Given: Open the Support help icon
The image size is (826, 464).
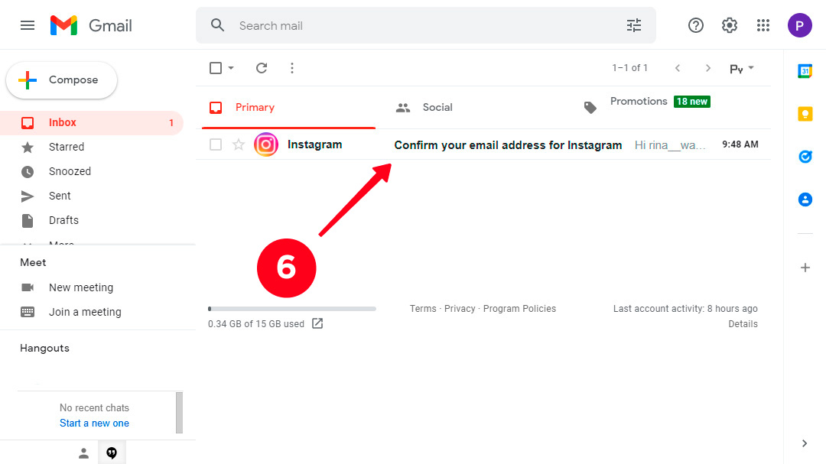Looking at the screenshot, I should [696, 25].
